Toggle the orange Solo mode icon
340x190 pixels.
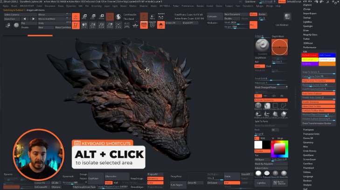161,25
